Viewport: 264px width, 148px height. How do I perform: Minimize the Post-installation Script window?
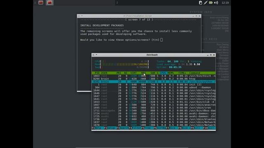[x=193, y=16]
